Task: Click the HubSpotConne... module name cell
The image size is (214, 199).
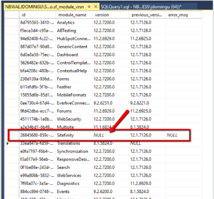Action: (x=74, y=39)
